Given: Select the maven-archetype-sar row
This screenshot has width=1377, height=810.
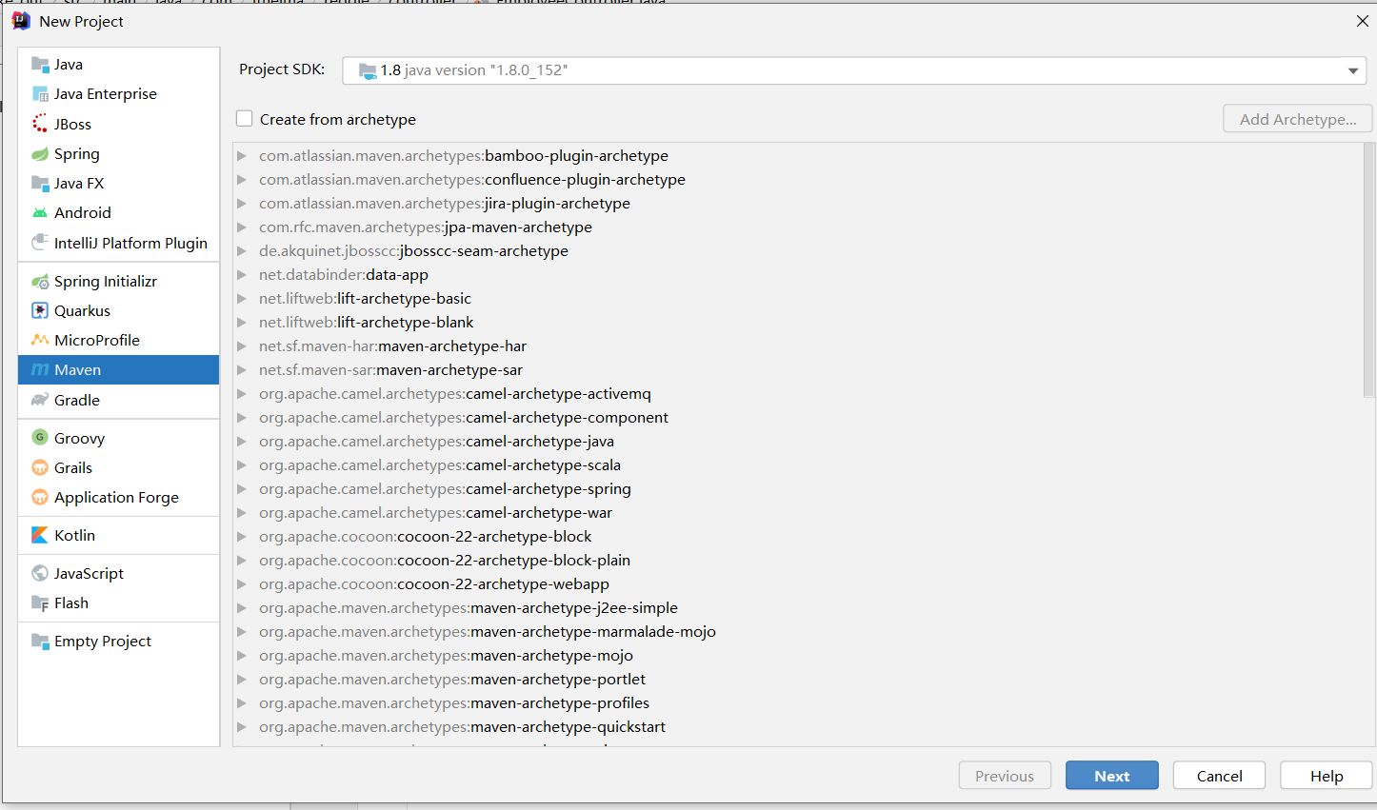Looking at the screenshot, I should pyautogui.click(x=798, y=370).
